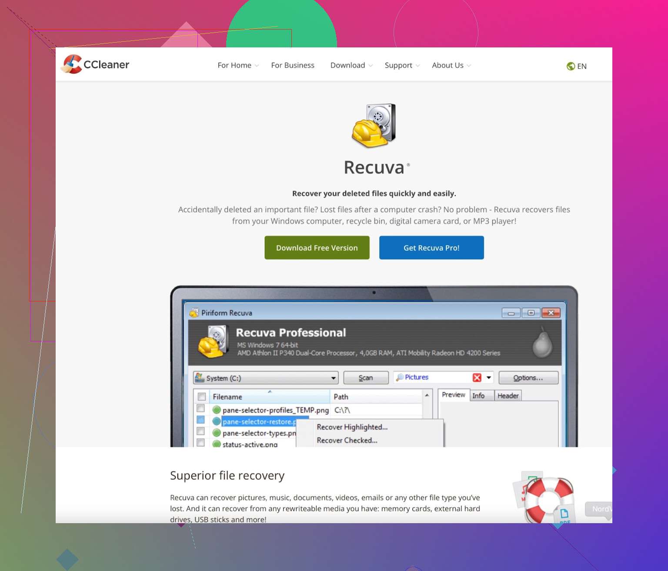Click Download Free Version button

[317, 248]
